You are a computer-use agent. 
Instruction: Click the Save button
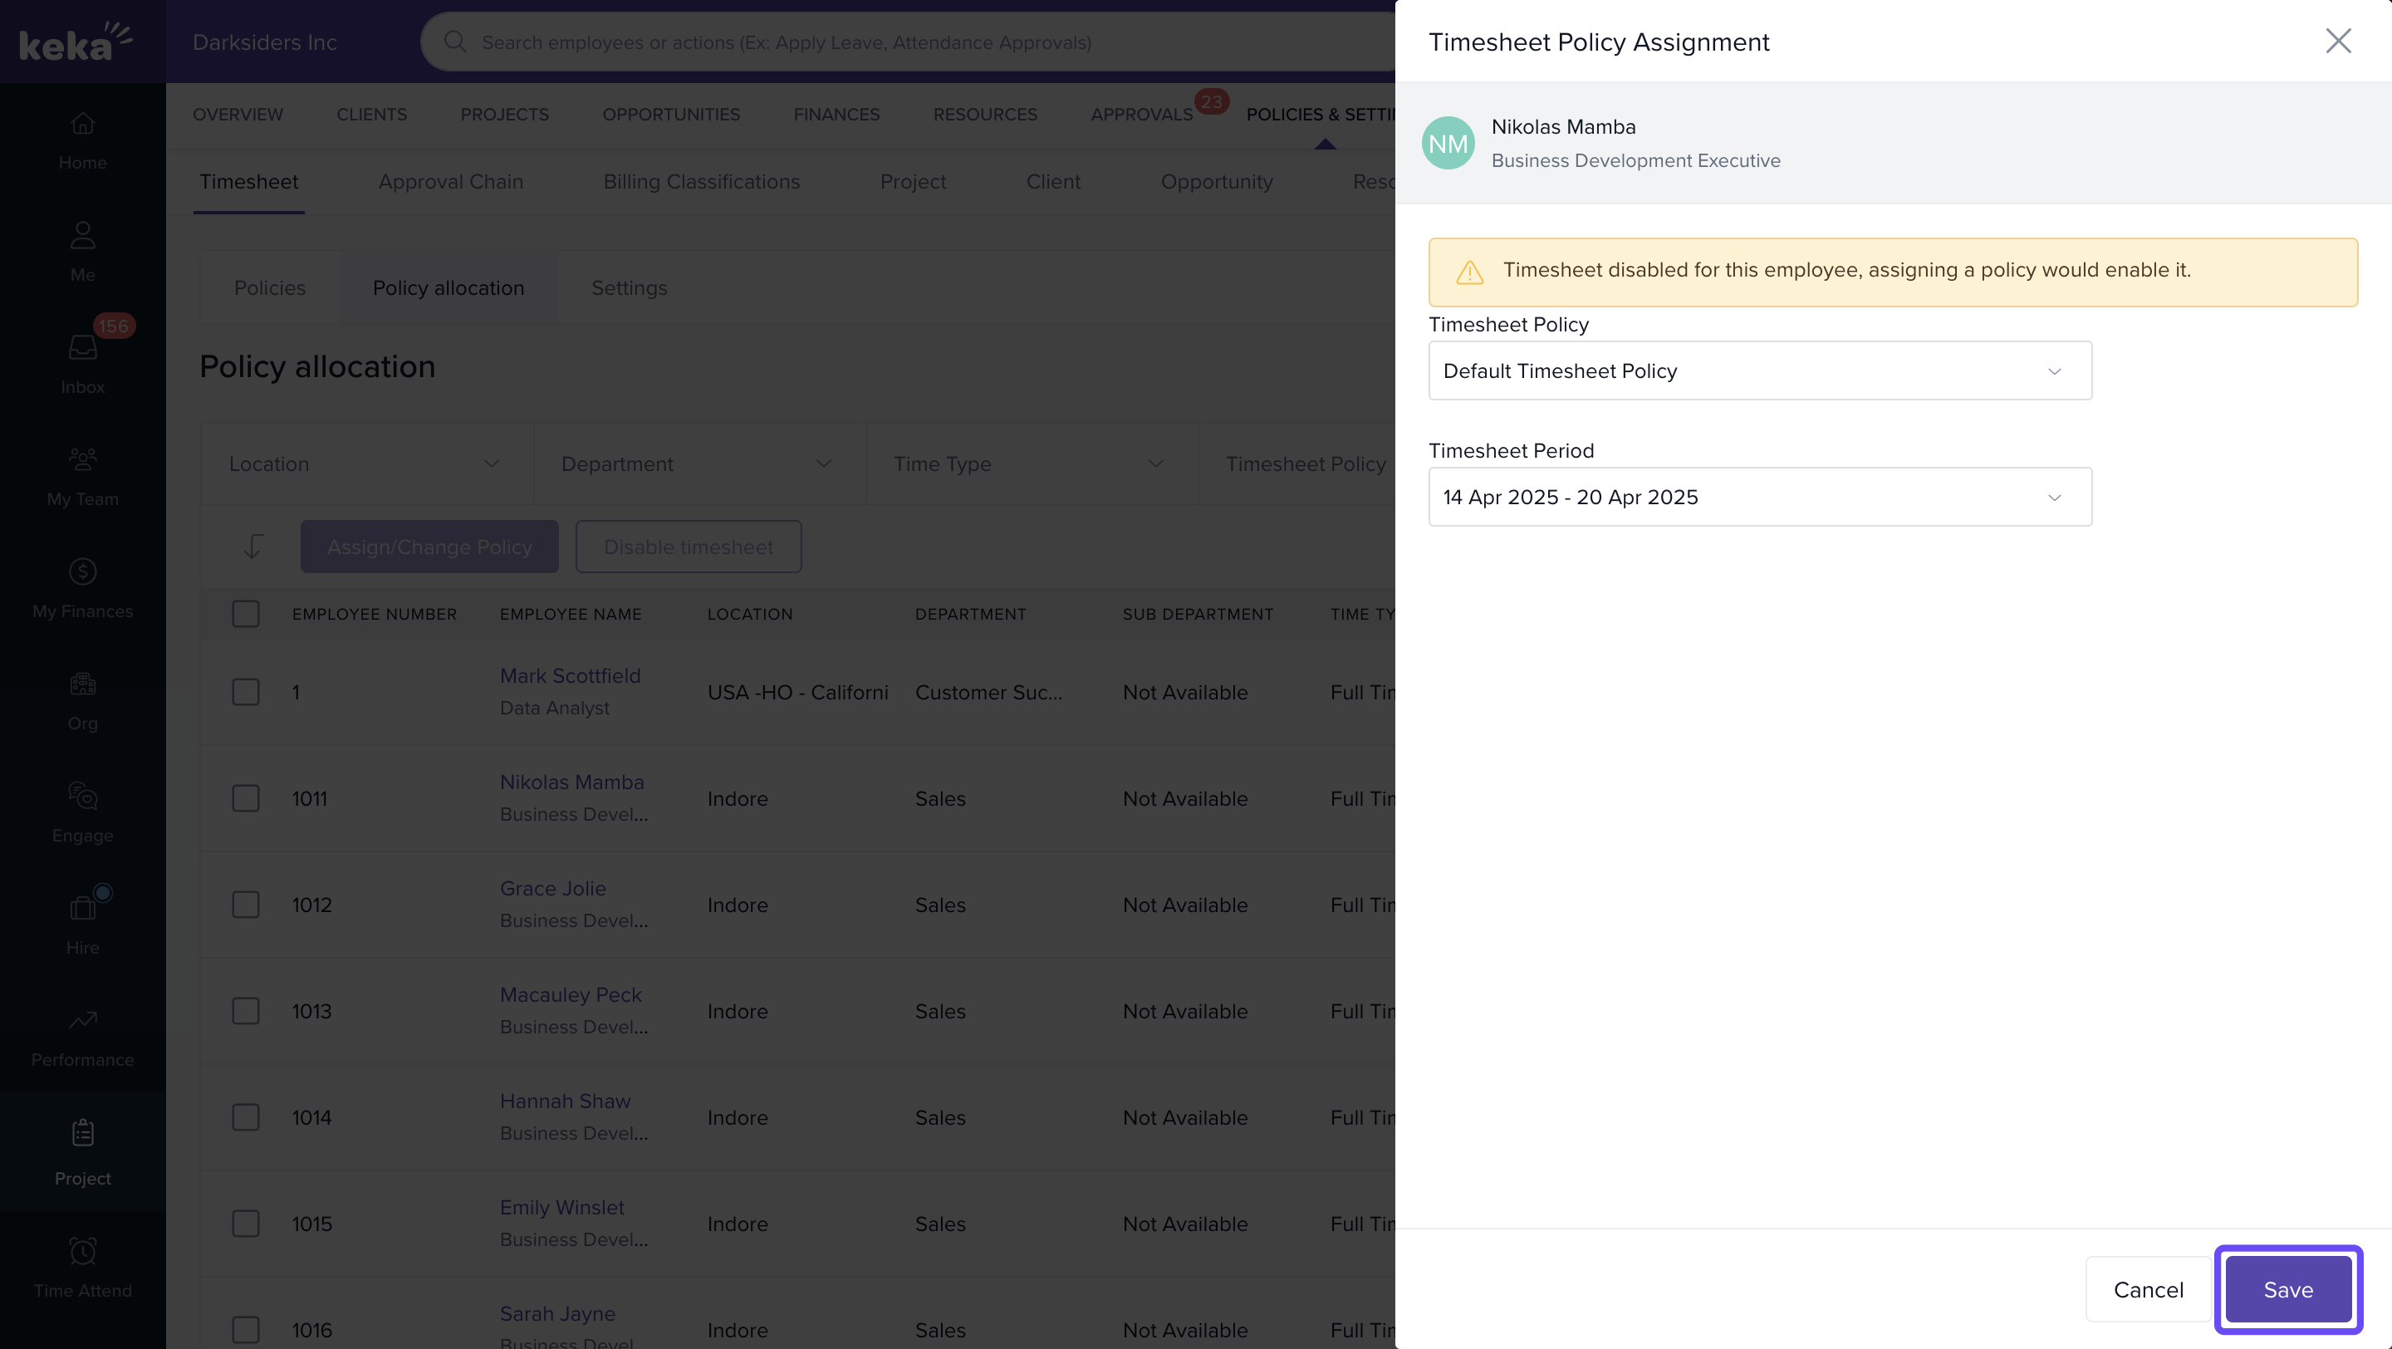pyautogui.click(x=2287, y=1289)
